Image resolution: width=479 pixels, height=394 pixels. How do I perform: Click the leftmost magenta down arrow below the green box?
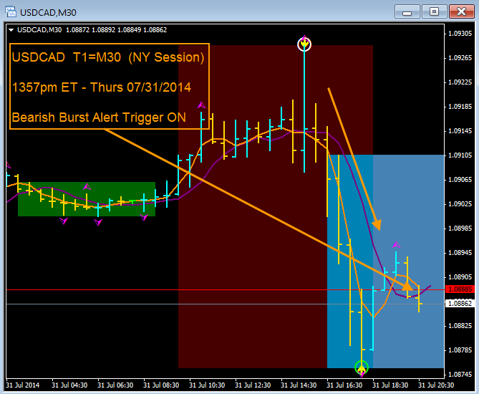pyautogui.click(x=64, y=221)
